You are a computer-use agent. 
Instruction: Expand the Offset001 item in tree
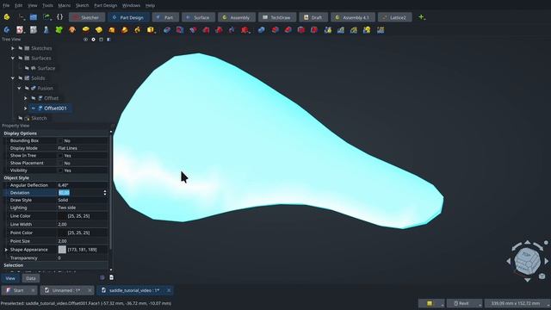[26, 108]
